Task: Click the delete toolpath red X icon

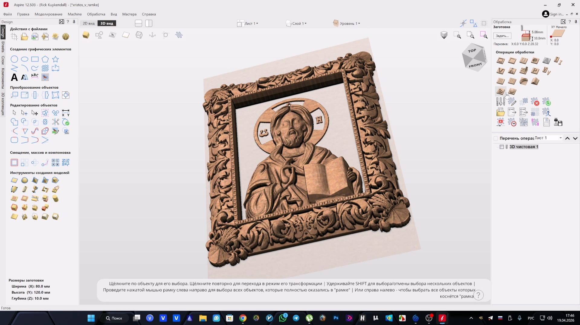Action: pos(535,102)
